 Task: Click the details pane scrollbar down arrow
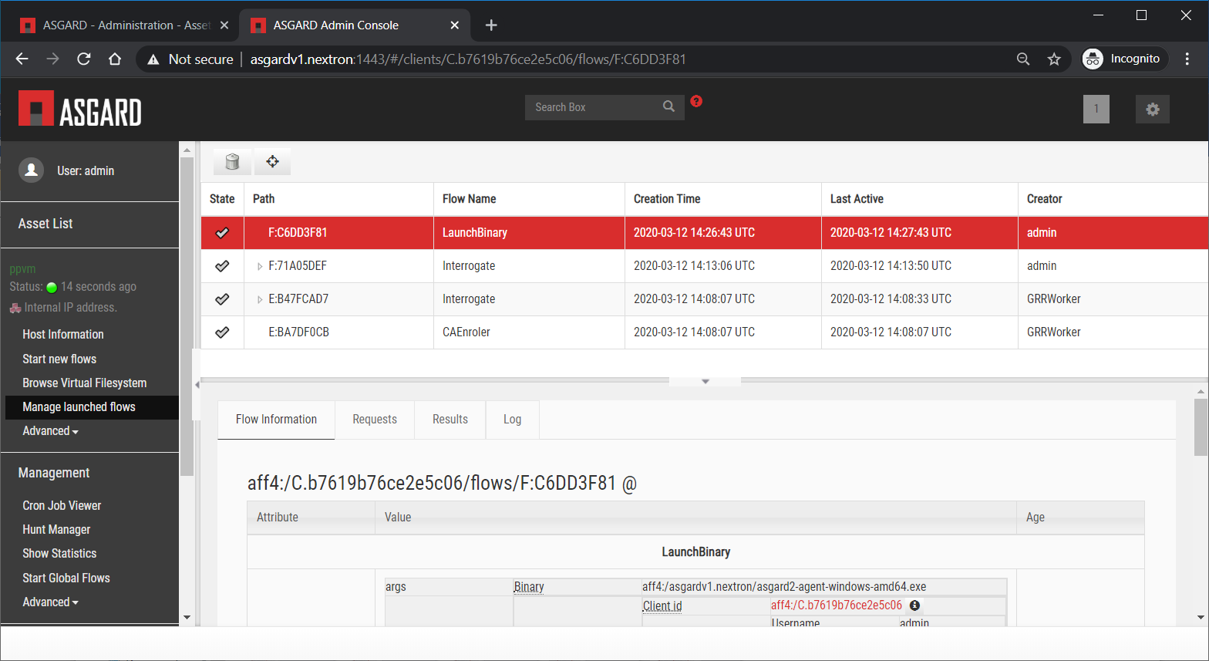1201,617
